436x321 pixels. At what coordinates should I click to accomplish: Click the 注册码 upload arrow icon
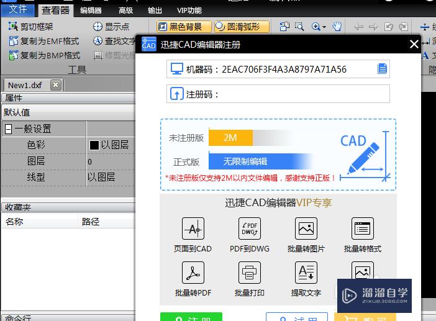pos(176,94)
